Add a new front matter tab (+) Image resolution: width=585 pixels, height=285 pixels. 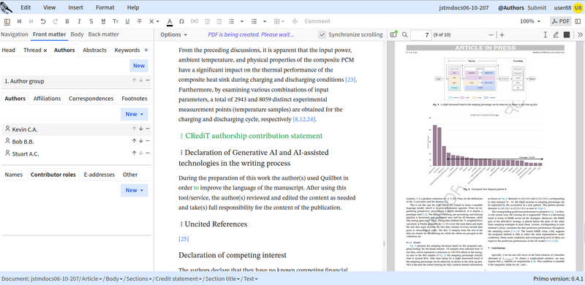[x=146, y=50]
